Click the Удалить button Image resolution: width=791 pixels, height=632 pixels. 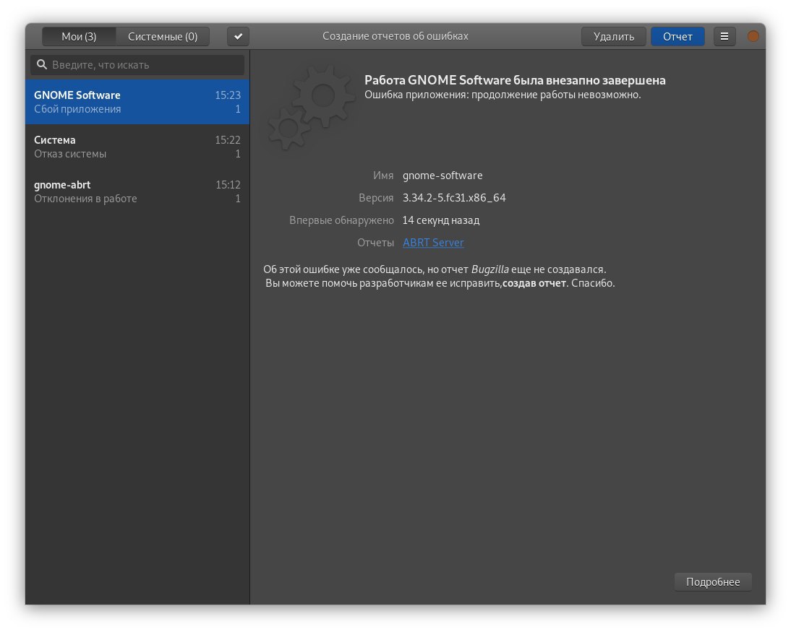613,36
